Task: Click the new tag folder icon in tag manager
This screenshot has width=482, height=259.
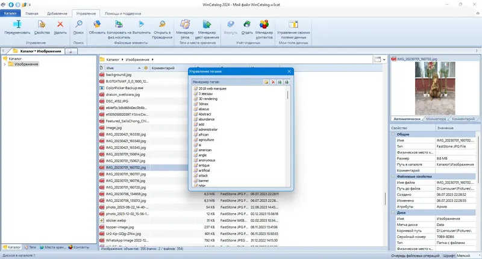Action: 266,82
